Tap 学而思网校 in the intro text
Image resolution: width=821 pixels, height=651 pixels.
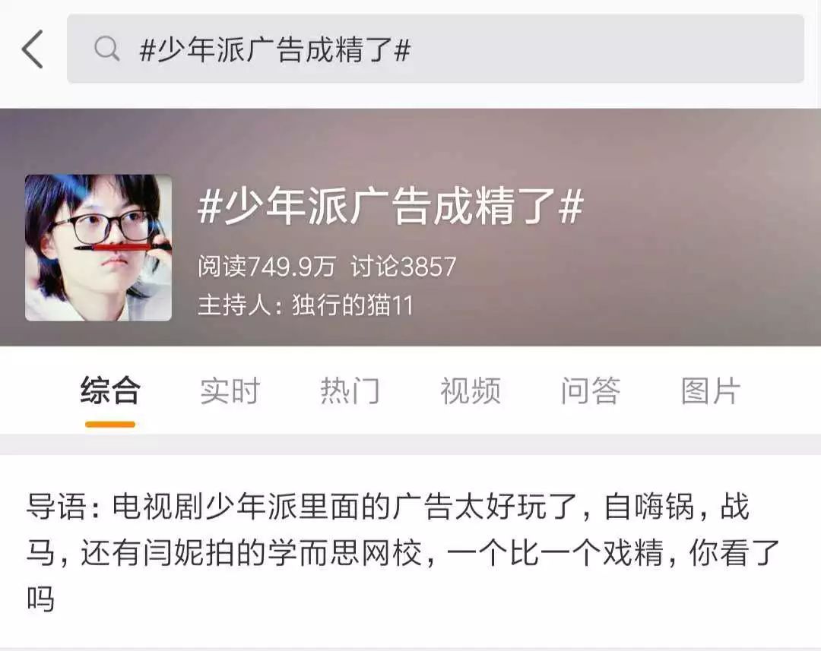click(x=344, y=552)
